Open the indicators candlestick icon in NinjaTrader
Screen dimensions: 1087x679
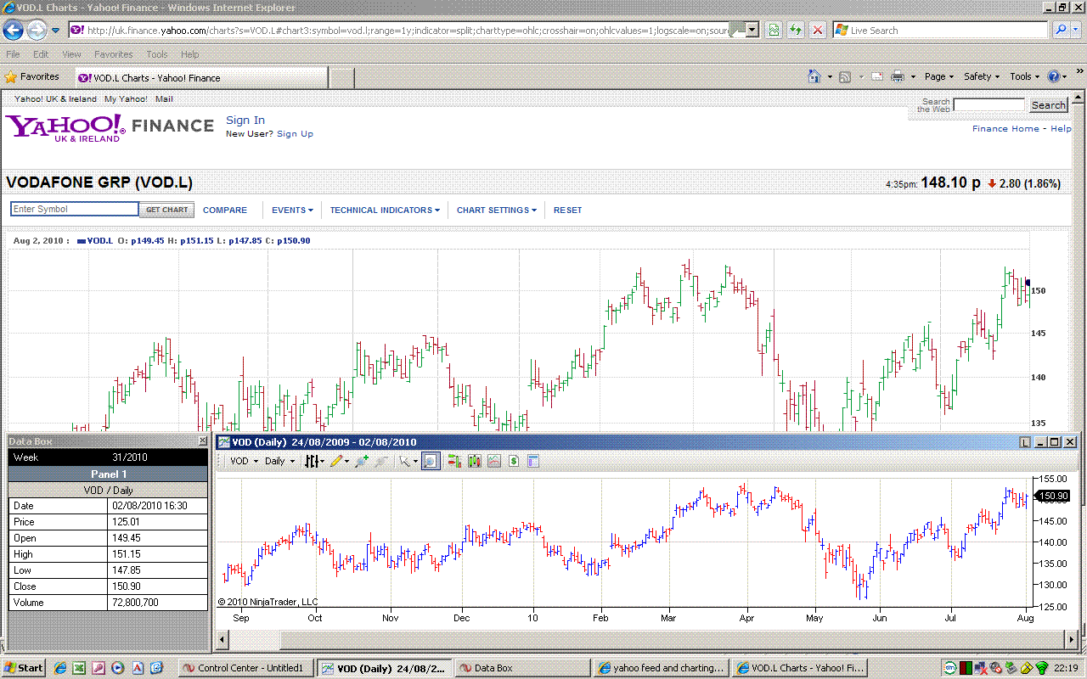pyautogui.click(x=474, y=461)
